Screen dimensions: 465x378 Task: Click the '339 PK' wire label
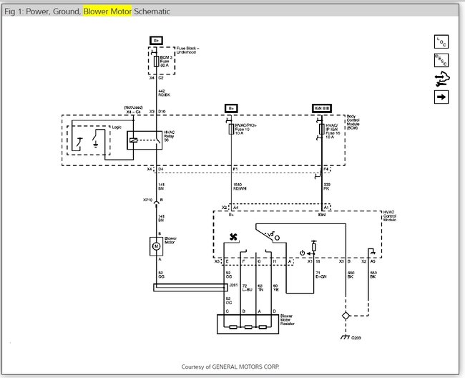click(x=327, y=187)
